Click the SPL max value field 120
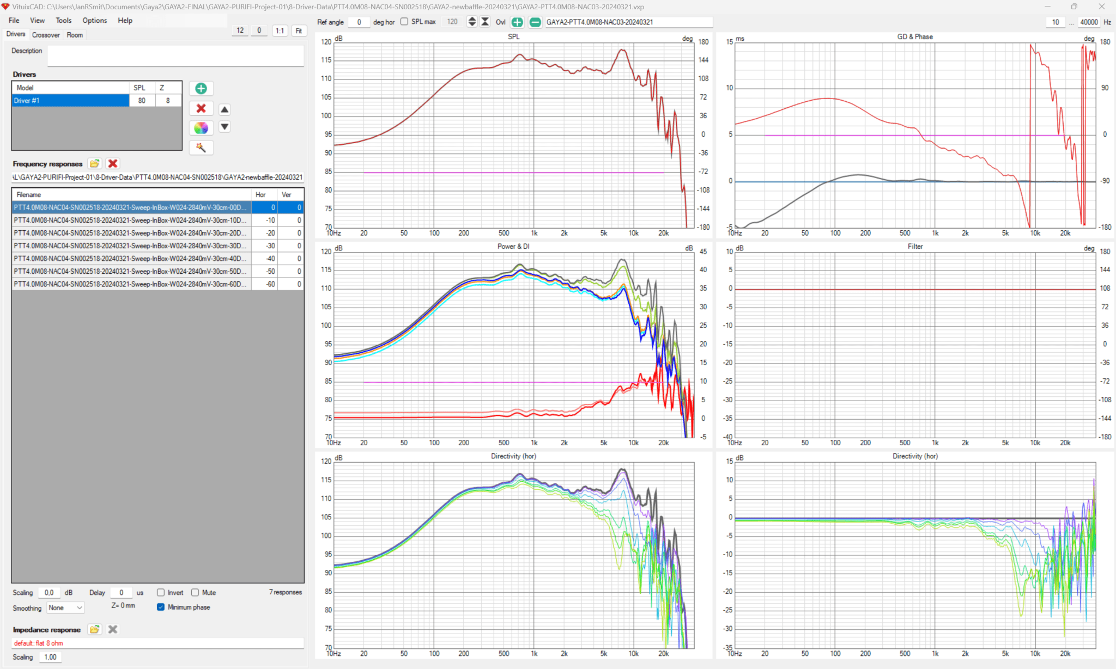The image size is (1116, 669). (452, 22)
